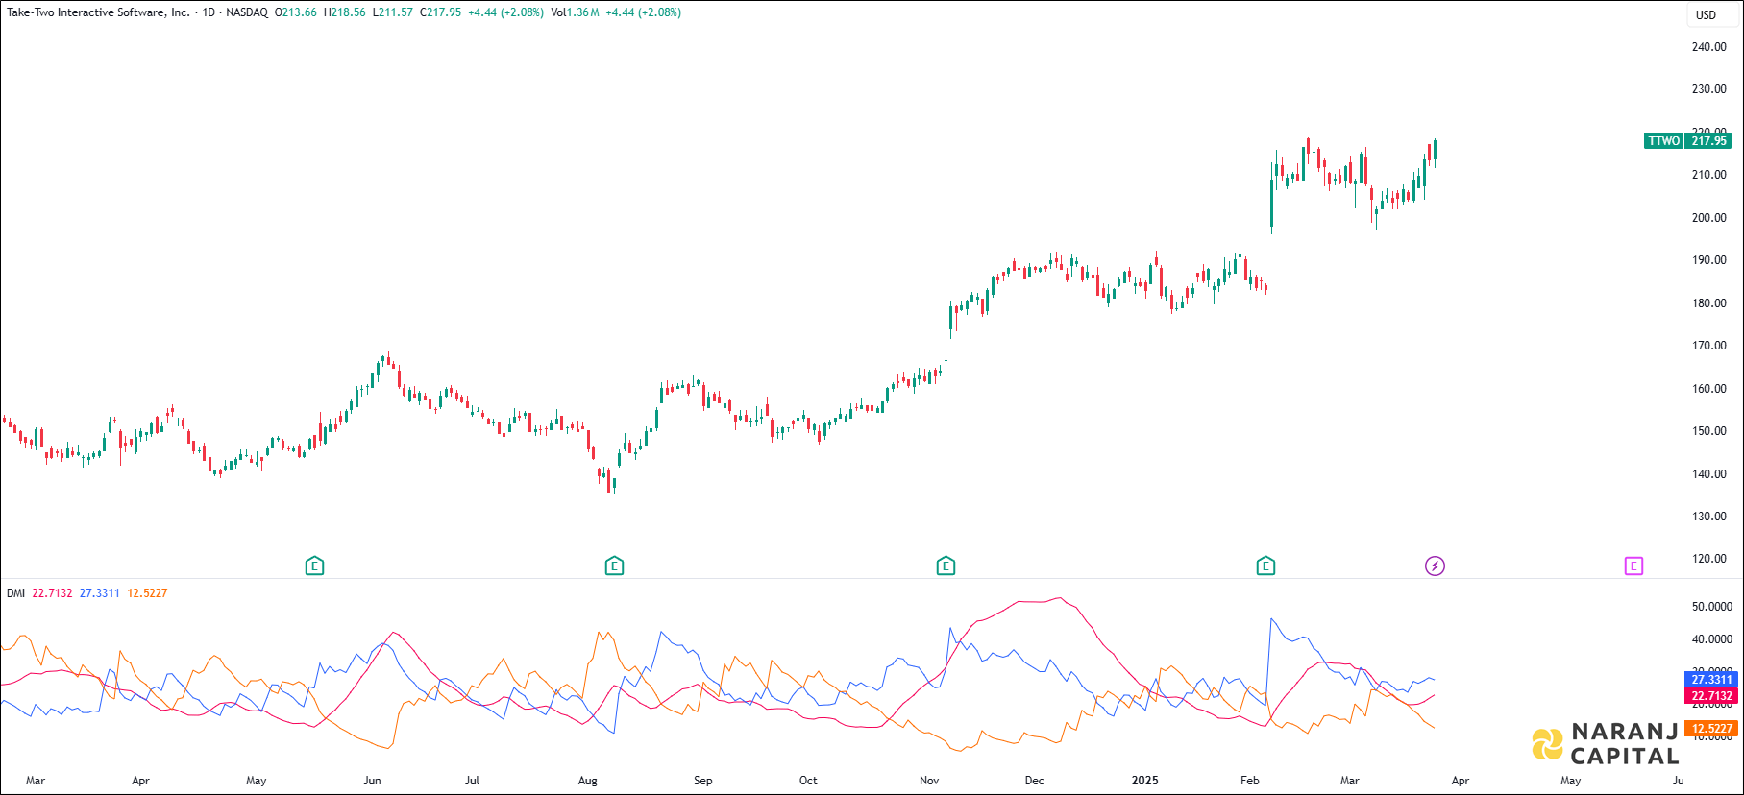Open the earnings marker near November

click(x=946, y=566)
